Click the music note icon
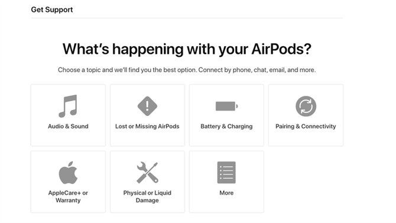This screenshot has width=396, height=223. pyautogui.click(x=68, y=106)
